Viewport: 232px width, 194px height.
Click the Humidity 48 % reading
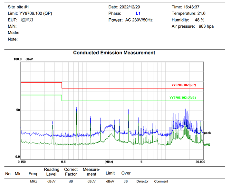coord(188,20)
